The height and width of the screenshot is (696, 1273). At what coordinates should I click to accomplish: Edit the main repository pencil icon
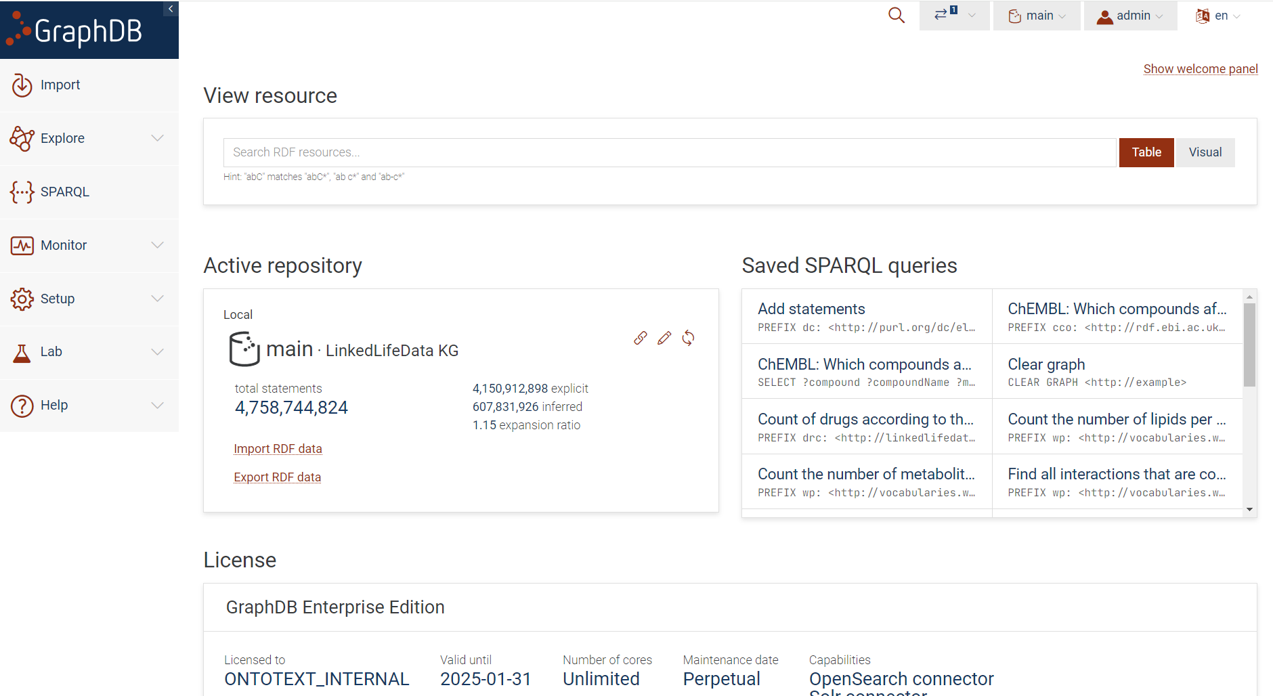pyautogui.click(x=664, y=338)
